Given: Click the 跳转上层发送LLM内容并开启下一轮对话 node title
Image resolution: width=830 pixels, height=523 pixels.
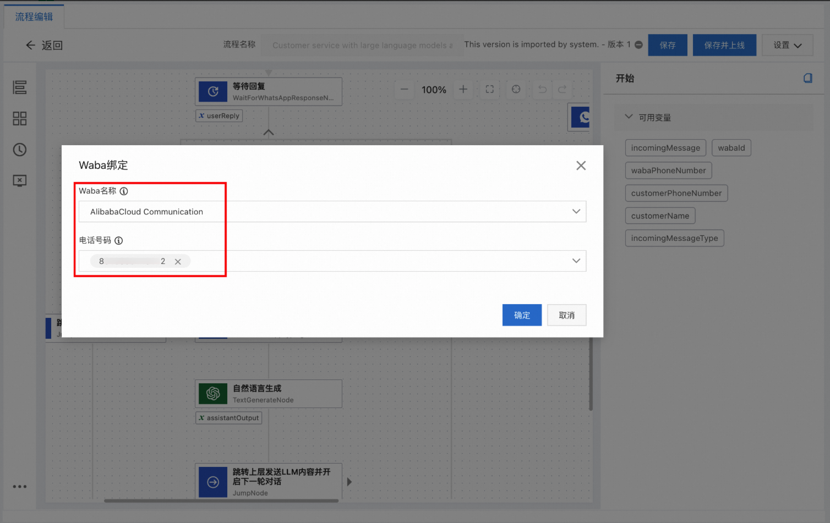Looking at the screenshot, I should (281, 476).
